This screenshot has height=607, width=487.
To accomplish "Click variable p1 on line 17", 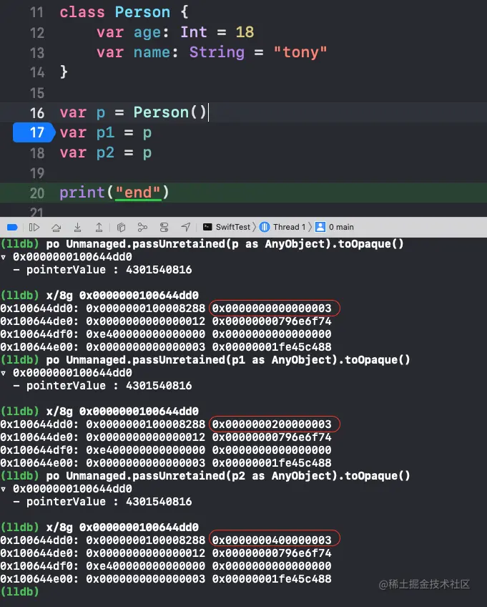I will (x=105, y=133).
